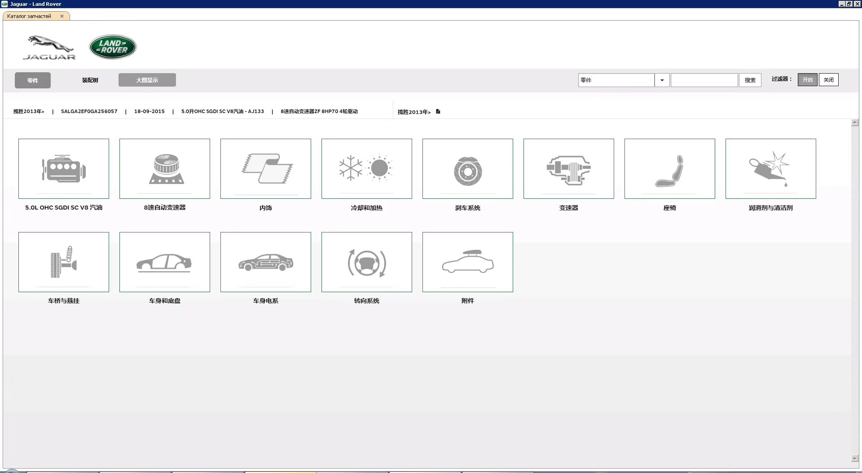This screenshot has width=862, height=473.
Task: Open the 8速自动变速器 transmission category
Action: [x=165, y=169]
